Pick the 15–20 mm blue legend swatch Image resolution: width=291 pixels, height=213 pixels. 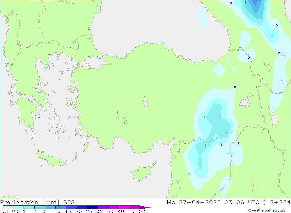click(72, 207)
